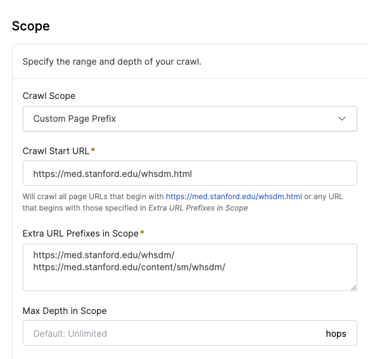The image size is (368, 359).
Task: Grab the textarea resize handle in the corner
Action: coord(353,287)
